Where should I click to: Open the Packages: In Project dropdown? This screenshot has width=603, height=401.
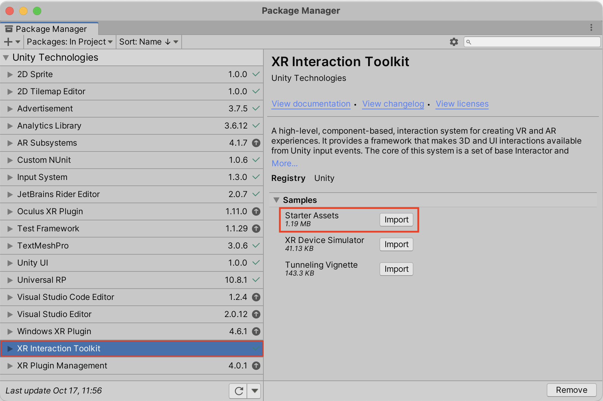(69, 42)
